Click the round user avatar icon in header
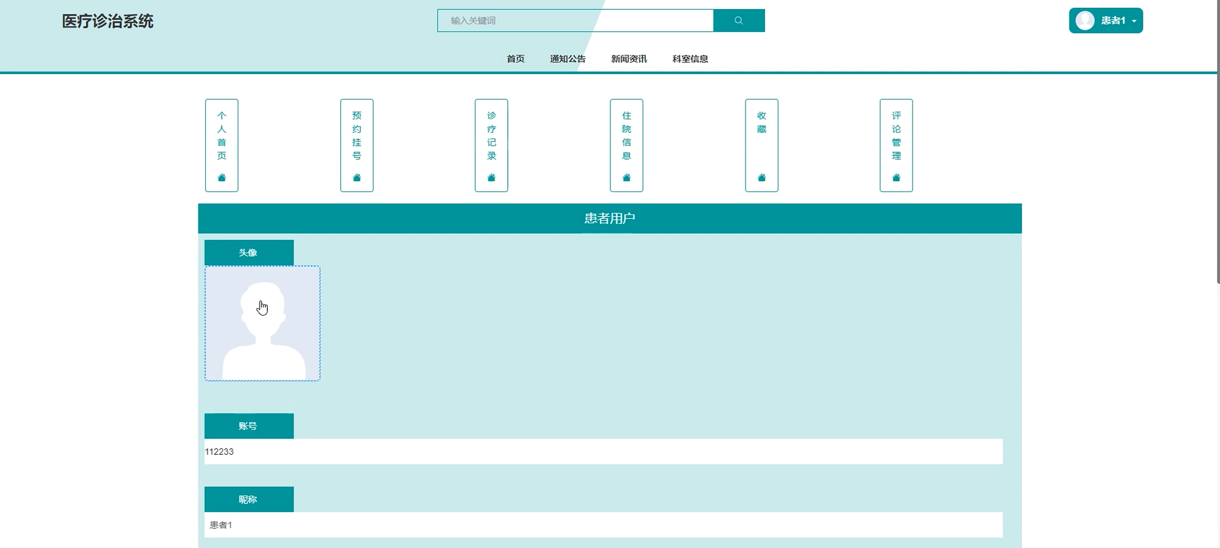 [x=1084, y=20]
